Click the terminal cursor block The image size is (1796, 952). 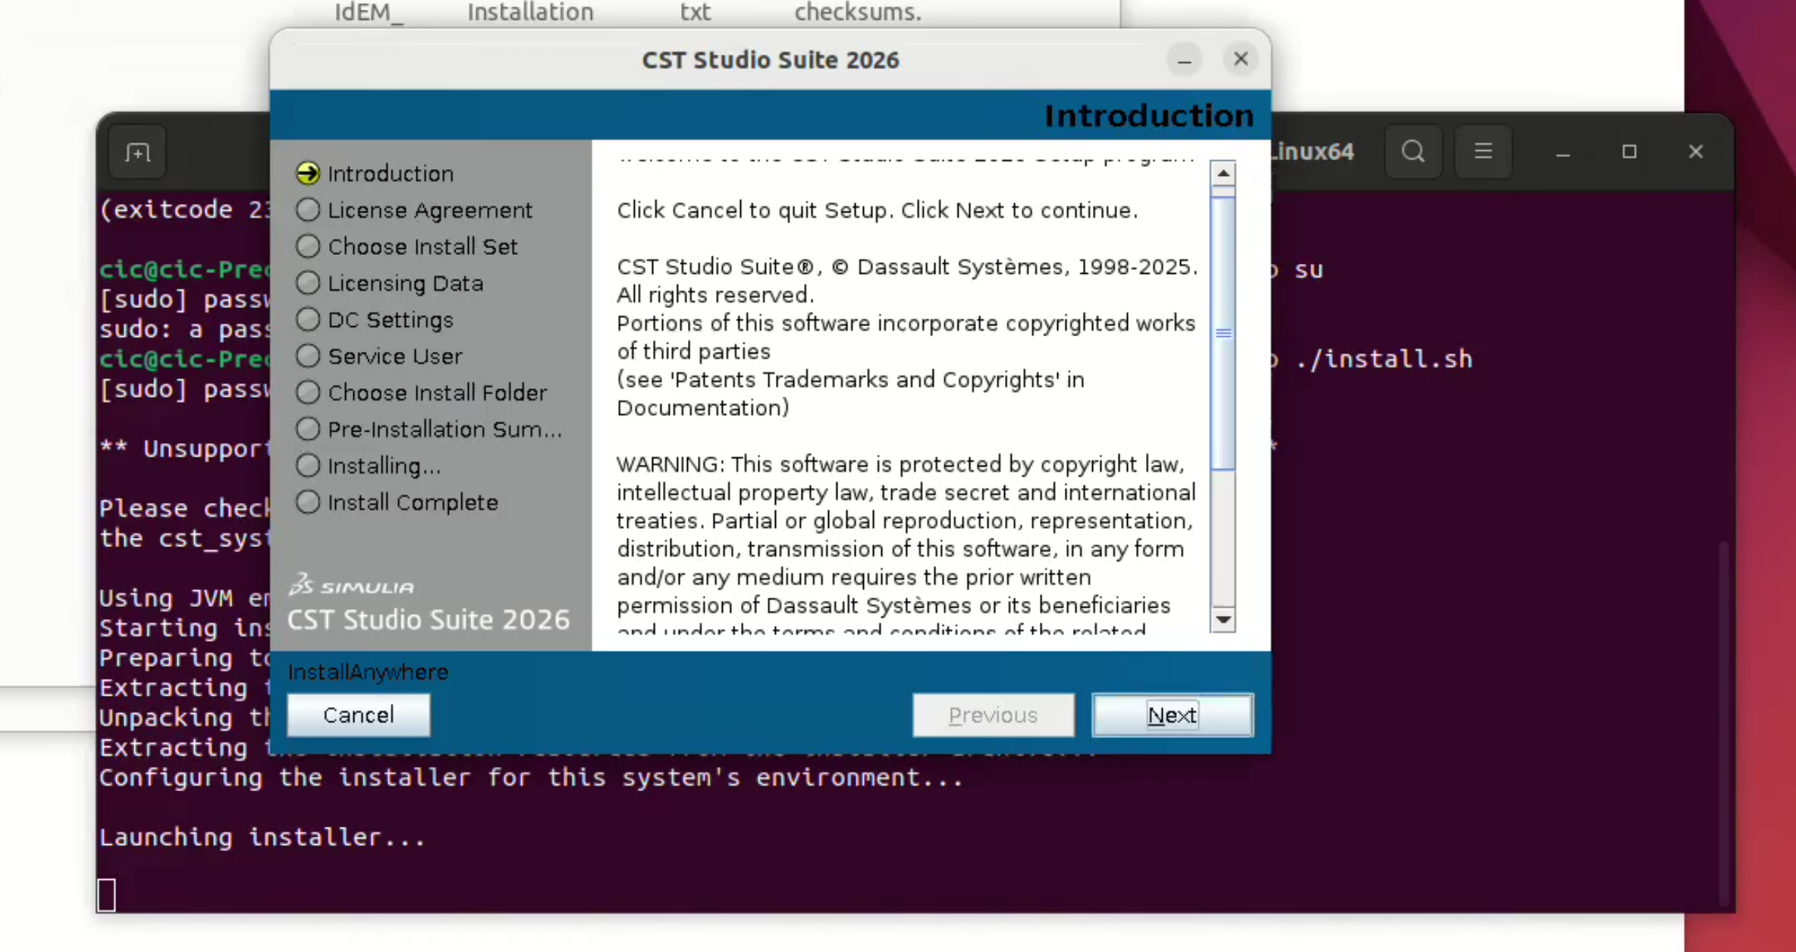click(x=106, y=894)
